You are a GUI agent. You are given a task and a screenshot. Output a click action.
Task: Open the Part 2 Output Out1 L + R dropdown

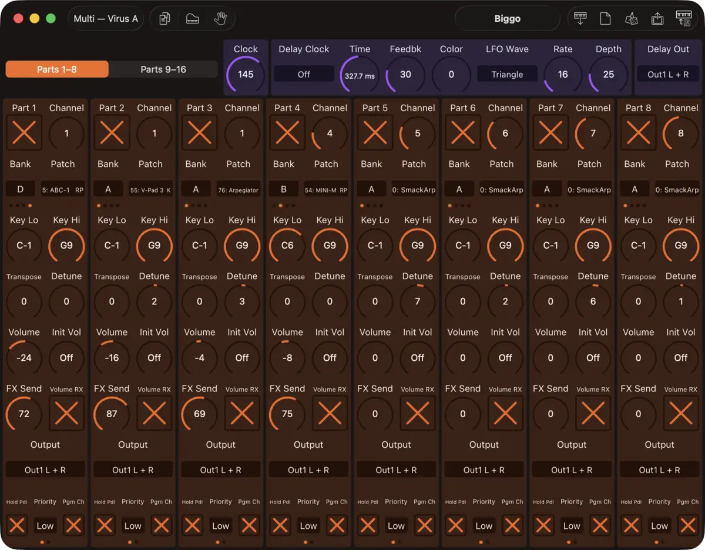click(x=133, y=469)
